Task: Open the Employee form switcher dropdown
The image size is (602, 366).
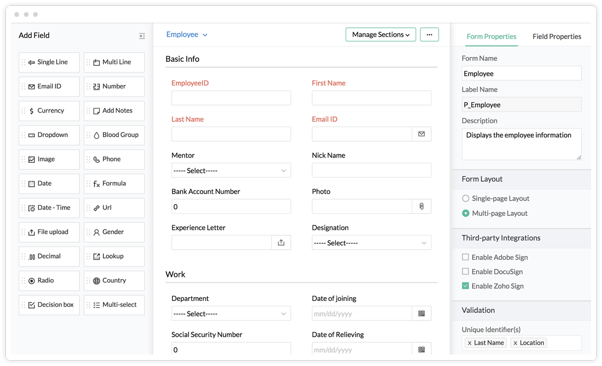Action: point(187,35)
